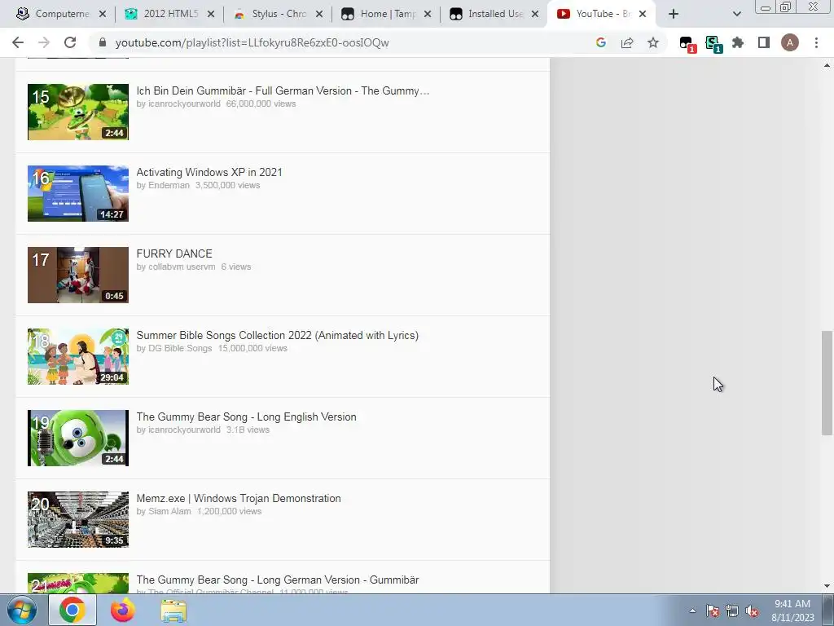Open FURRY DANCE video title
The width and height of the screenshot is (834, 626).
[x=174, y=253]
